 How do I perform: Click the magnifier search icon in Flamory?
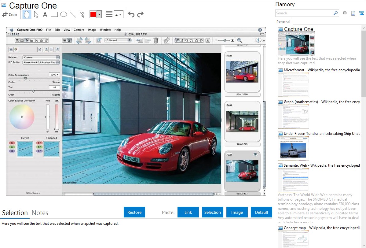point(336,13)
